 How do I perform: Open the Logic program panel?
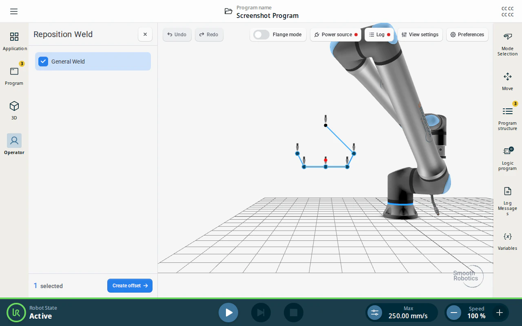click(507, 159)
